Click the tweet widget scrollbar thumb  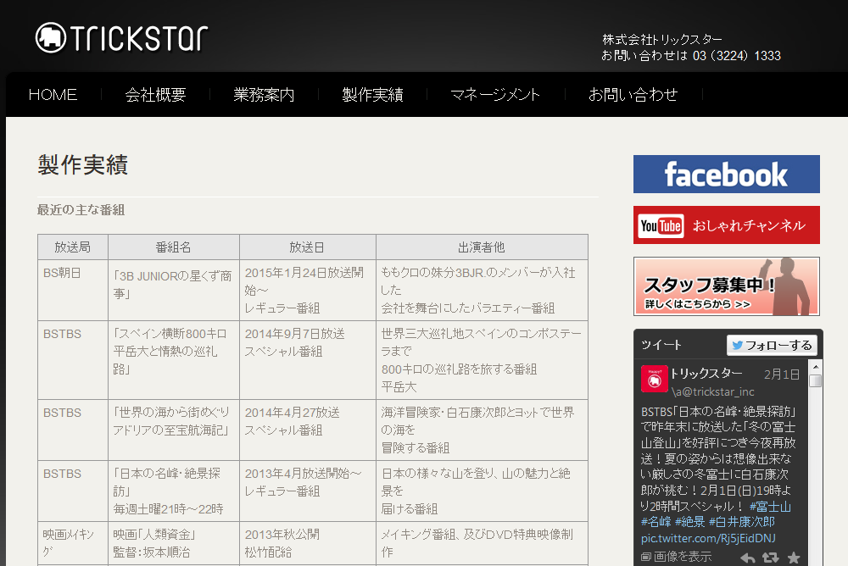[816, 380]
